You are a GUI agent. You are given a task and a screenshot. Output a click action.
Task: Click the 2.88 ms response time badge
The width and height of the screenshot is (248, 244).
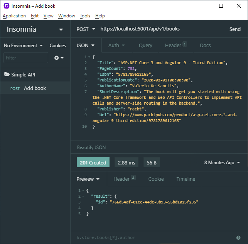[x=127, y=162]
